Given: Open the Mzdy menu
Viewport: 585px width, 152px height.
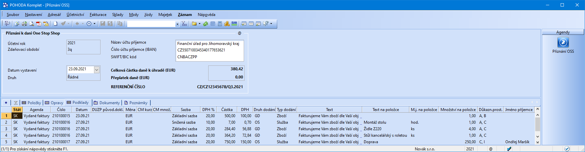Looking at the screenshot, I should (134, 15).
